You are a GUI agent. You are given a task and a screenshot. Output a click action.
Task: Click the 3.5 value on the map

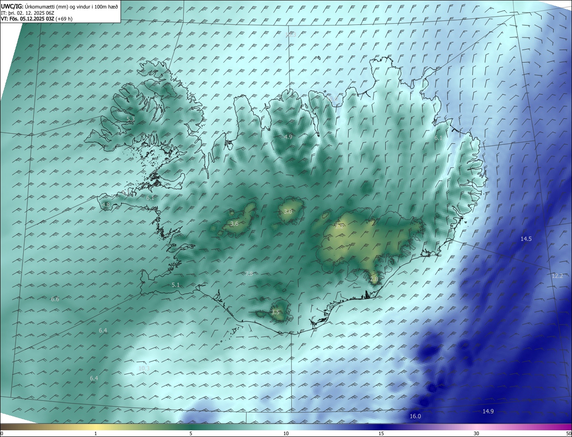tap(275, 312)
